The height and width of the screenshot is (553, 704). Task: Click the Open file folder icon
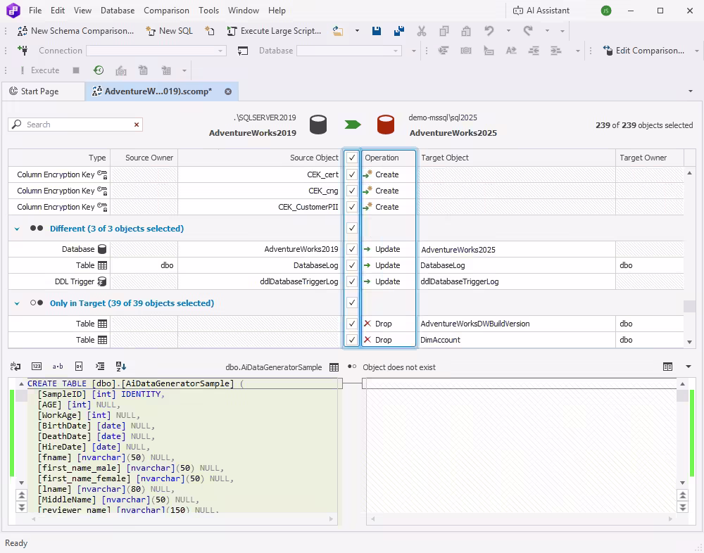click(x=338, y=31)
